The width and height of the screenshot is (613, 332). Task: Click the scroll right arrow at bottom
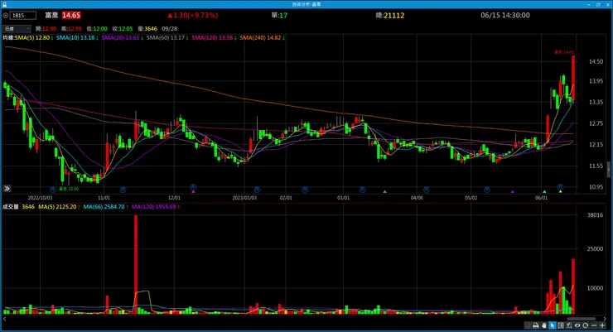tap(605, 319)
